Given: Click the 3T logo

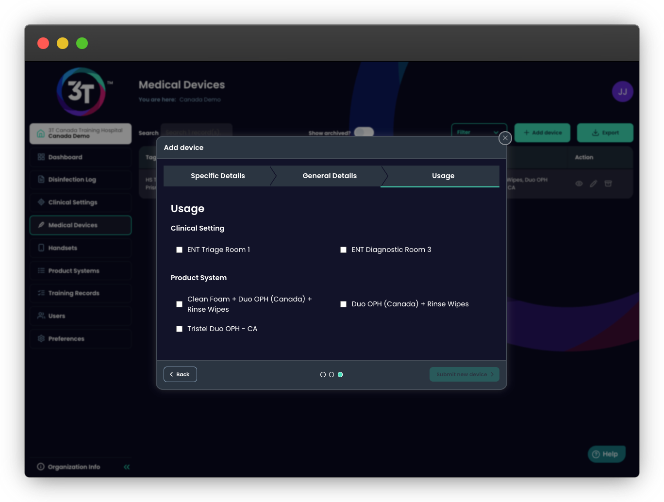Looking at the screenshot, I should click(x=81, y=92).
